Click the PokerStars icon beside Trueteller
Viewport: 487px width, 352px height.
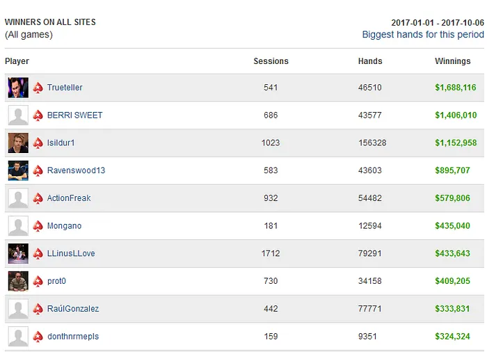tap(38, 88)
